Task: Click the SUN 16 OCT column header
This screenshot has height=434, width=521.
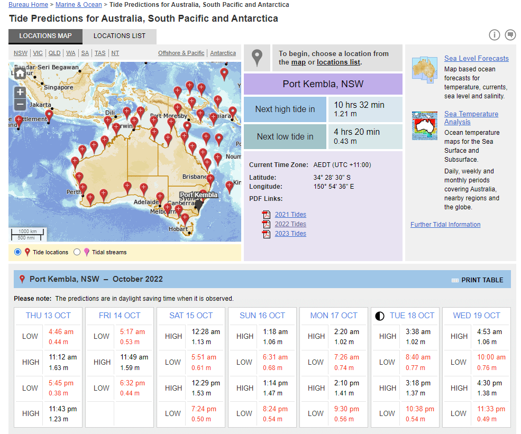Action: pos(262,316)
